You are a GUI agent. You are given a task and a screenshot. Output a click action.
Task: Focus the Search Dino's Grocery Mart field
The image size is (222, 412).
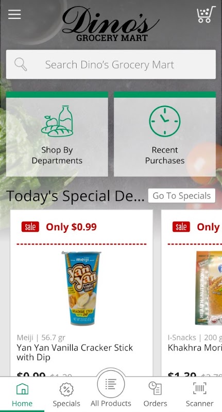point(111,64)
